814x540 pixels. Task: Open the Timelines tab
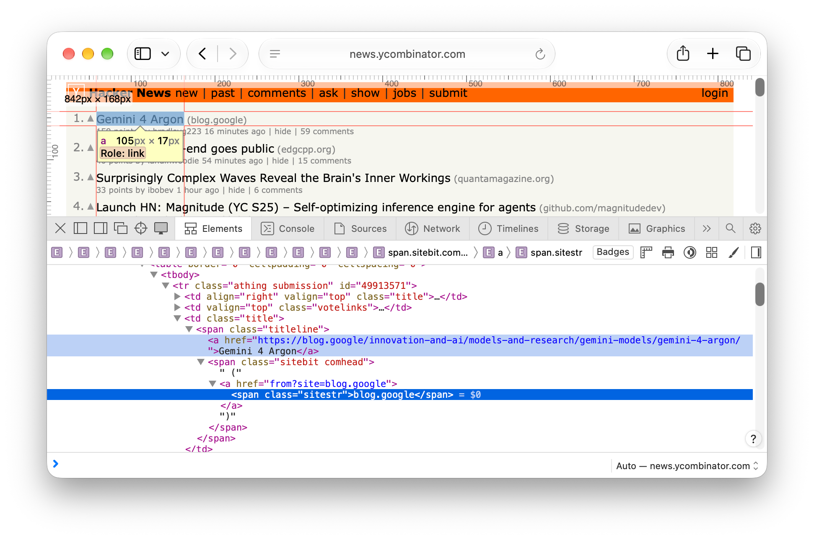[508, 228]
